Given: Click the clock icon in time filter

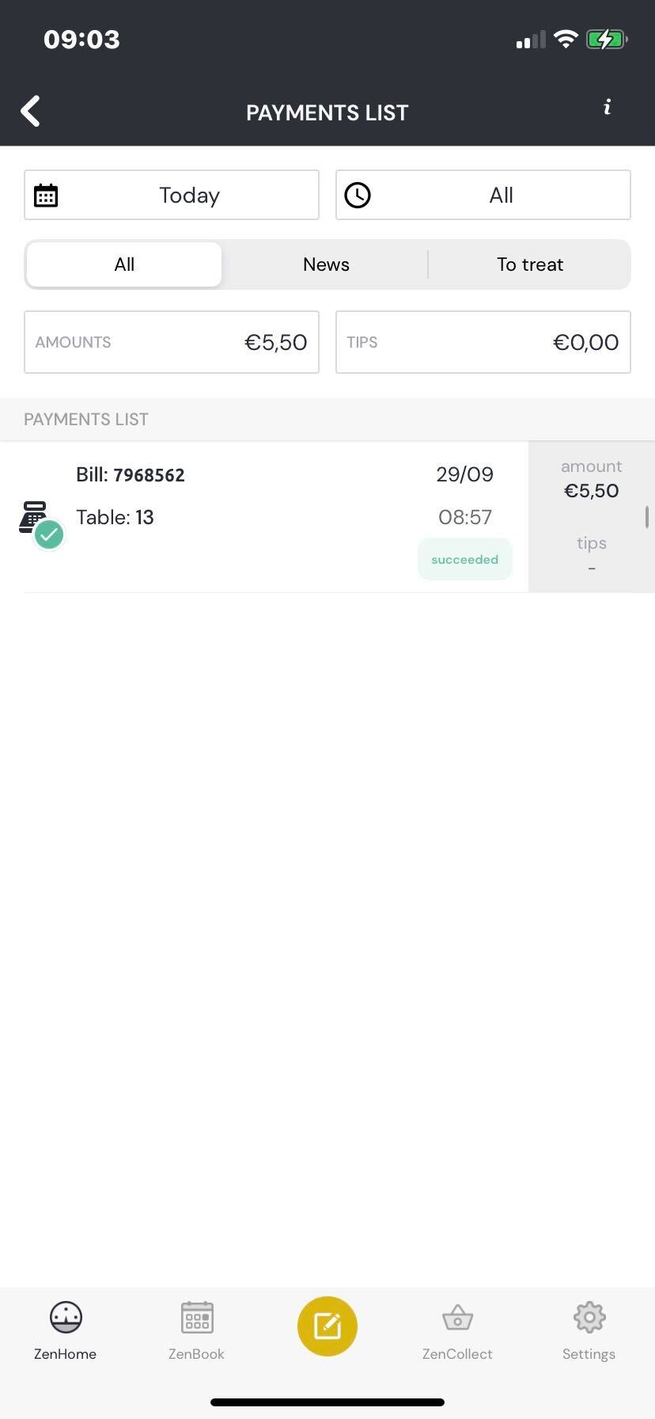Looking at the screenshot, I should tap(358, 196).
